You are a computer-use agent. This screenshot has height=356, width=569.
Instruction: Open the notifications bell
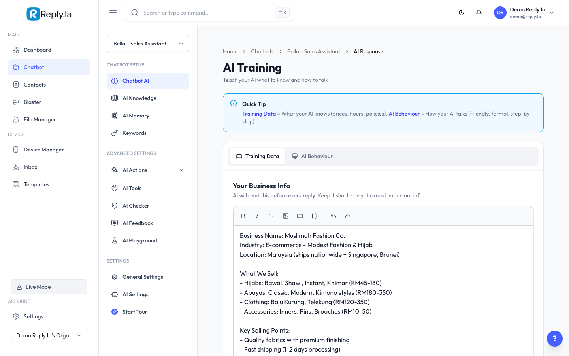coord(479,13)
